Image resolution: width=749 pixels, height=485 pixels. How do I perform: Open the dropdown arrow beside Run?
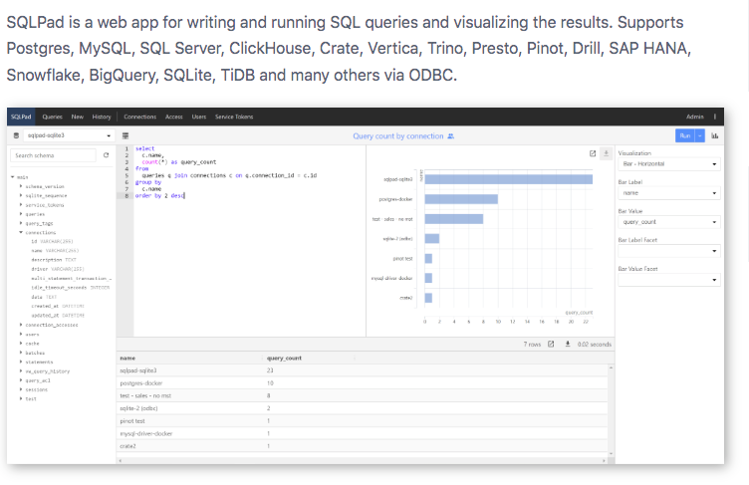tap(700, 135)
